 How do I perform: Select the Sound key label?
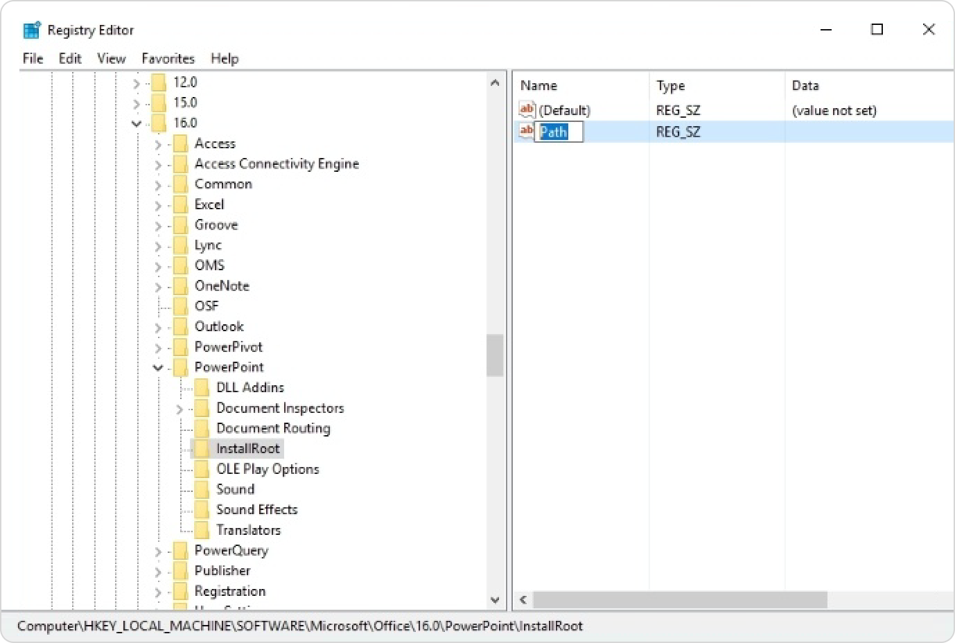click(x=235, y=489)
